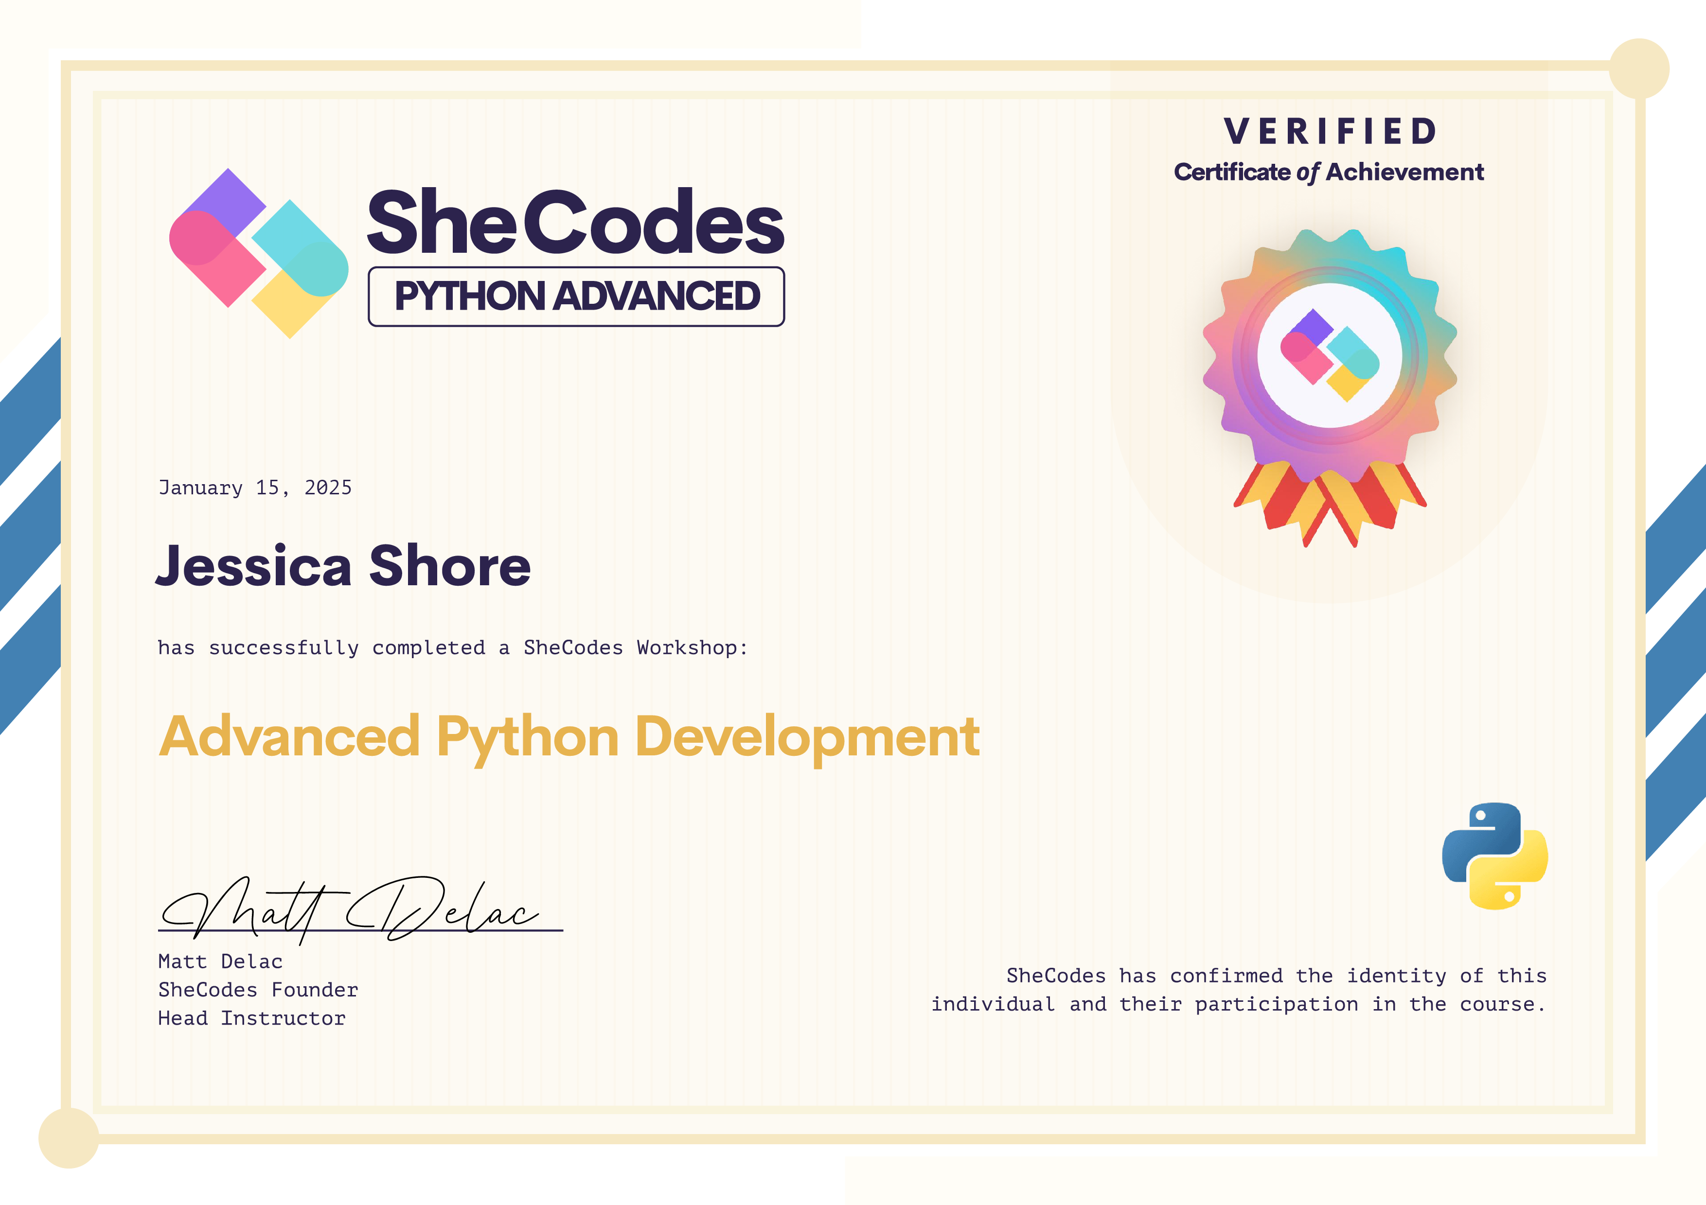Click the beige circle at top-right border corner

(x=1638, y=69)
